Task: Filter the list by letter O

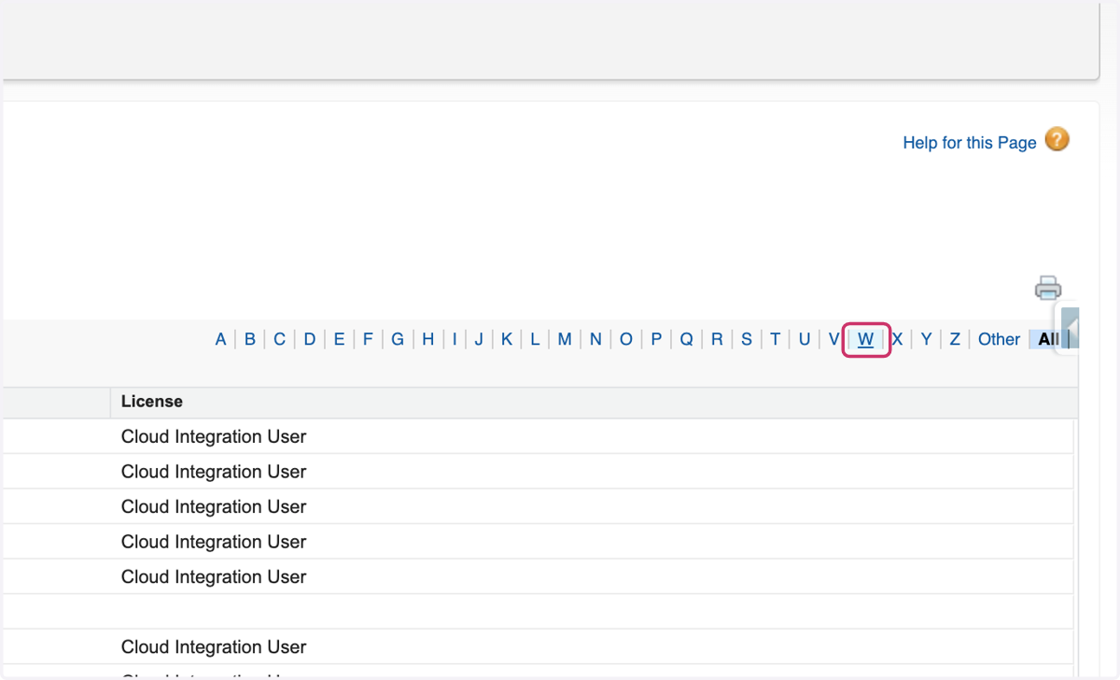Action: 626,339
